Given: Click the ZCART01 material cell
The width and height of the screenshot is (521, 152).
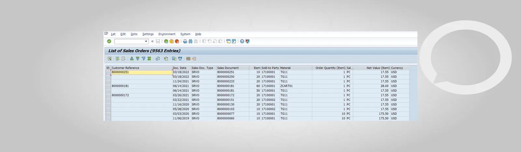Looking at the screenshot, I should pos(296,86).
